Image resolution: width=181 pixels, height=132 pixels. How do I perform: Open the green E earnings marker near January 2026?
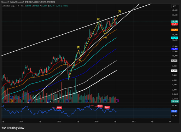(x=99, y=101)
